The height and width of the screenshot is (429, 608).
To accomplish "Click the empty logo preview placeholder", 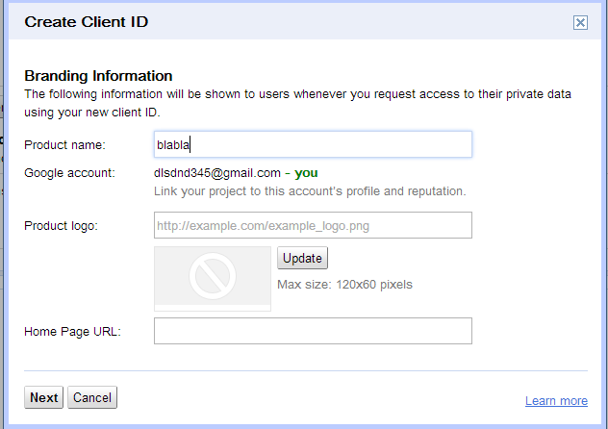I will tap(213, 279).
